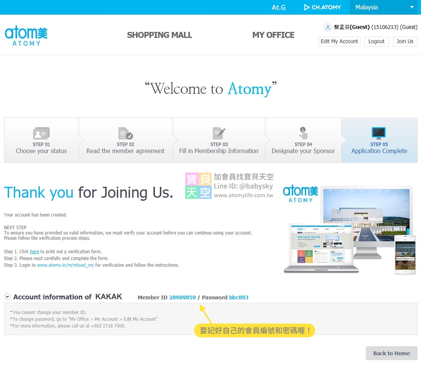Click the guest name with ID 15106213
The width and height of the screenshot is (421, 368).
pos(376,27)
